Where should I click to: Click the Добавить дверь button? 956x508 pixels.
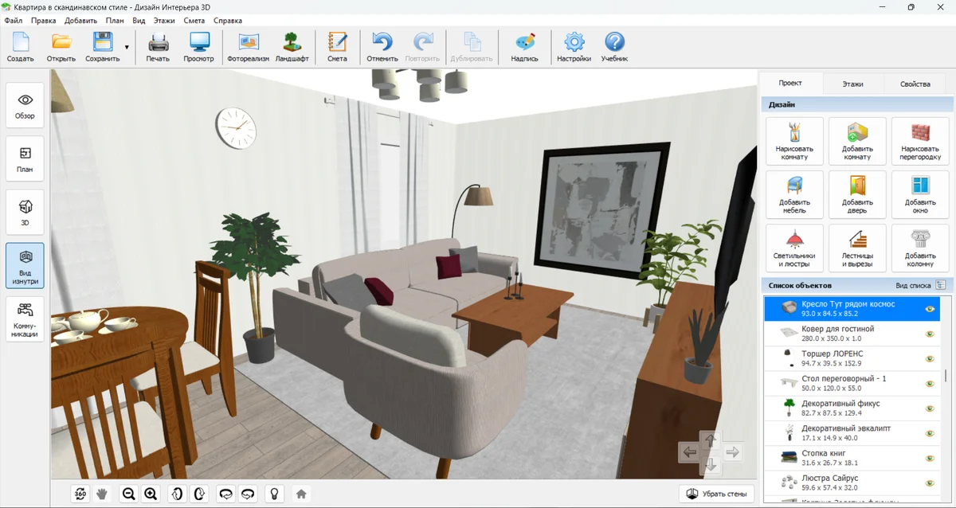(857, 194)
